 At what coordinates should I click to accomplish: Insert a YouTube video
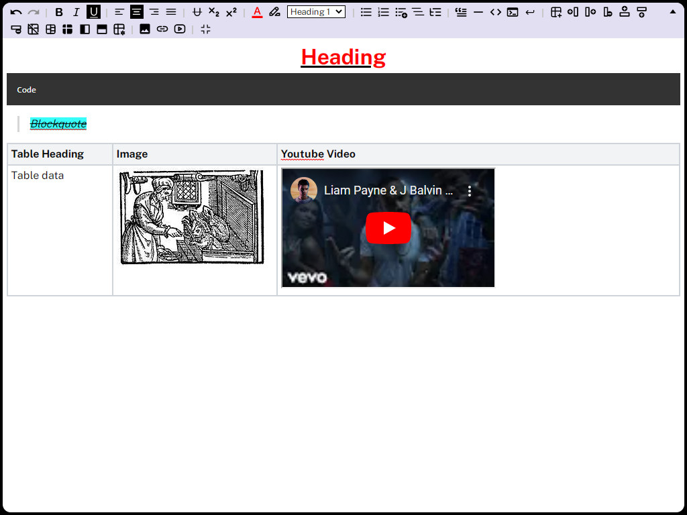point(180,30)
